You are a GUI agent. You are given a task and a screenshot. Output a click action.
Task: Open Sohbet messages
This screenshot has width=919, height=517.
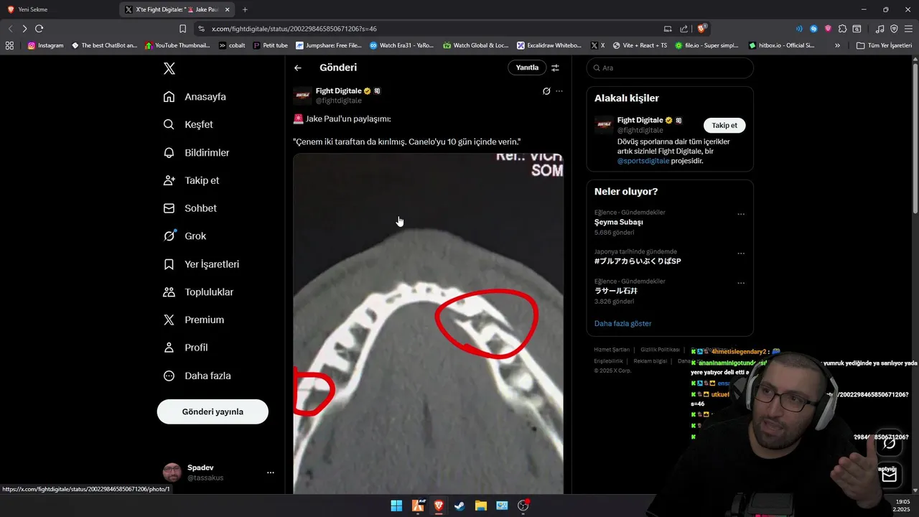click(190, 208)
